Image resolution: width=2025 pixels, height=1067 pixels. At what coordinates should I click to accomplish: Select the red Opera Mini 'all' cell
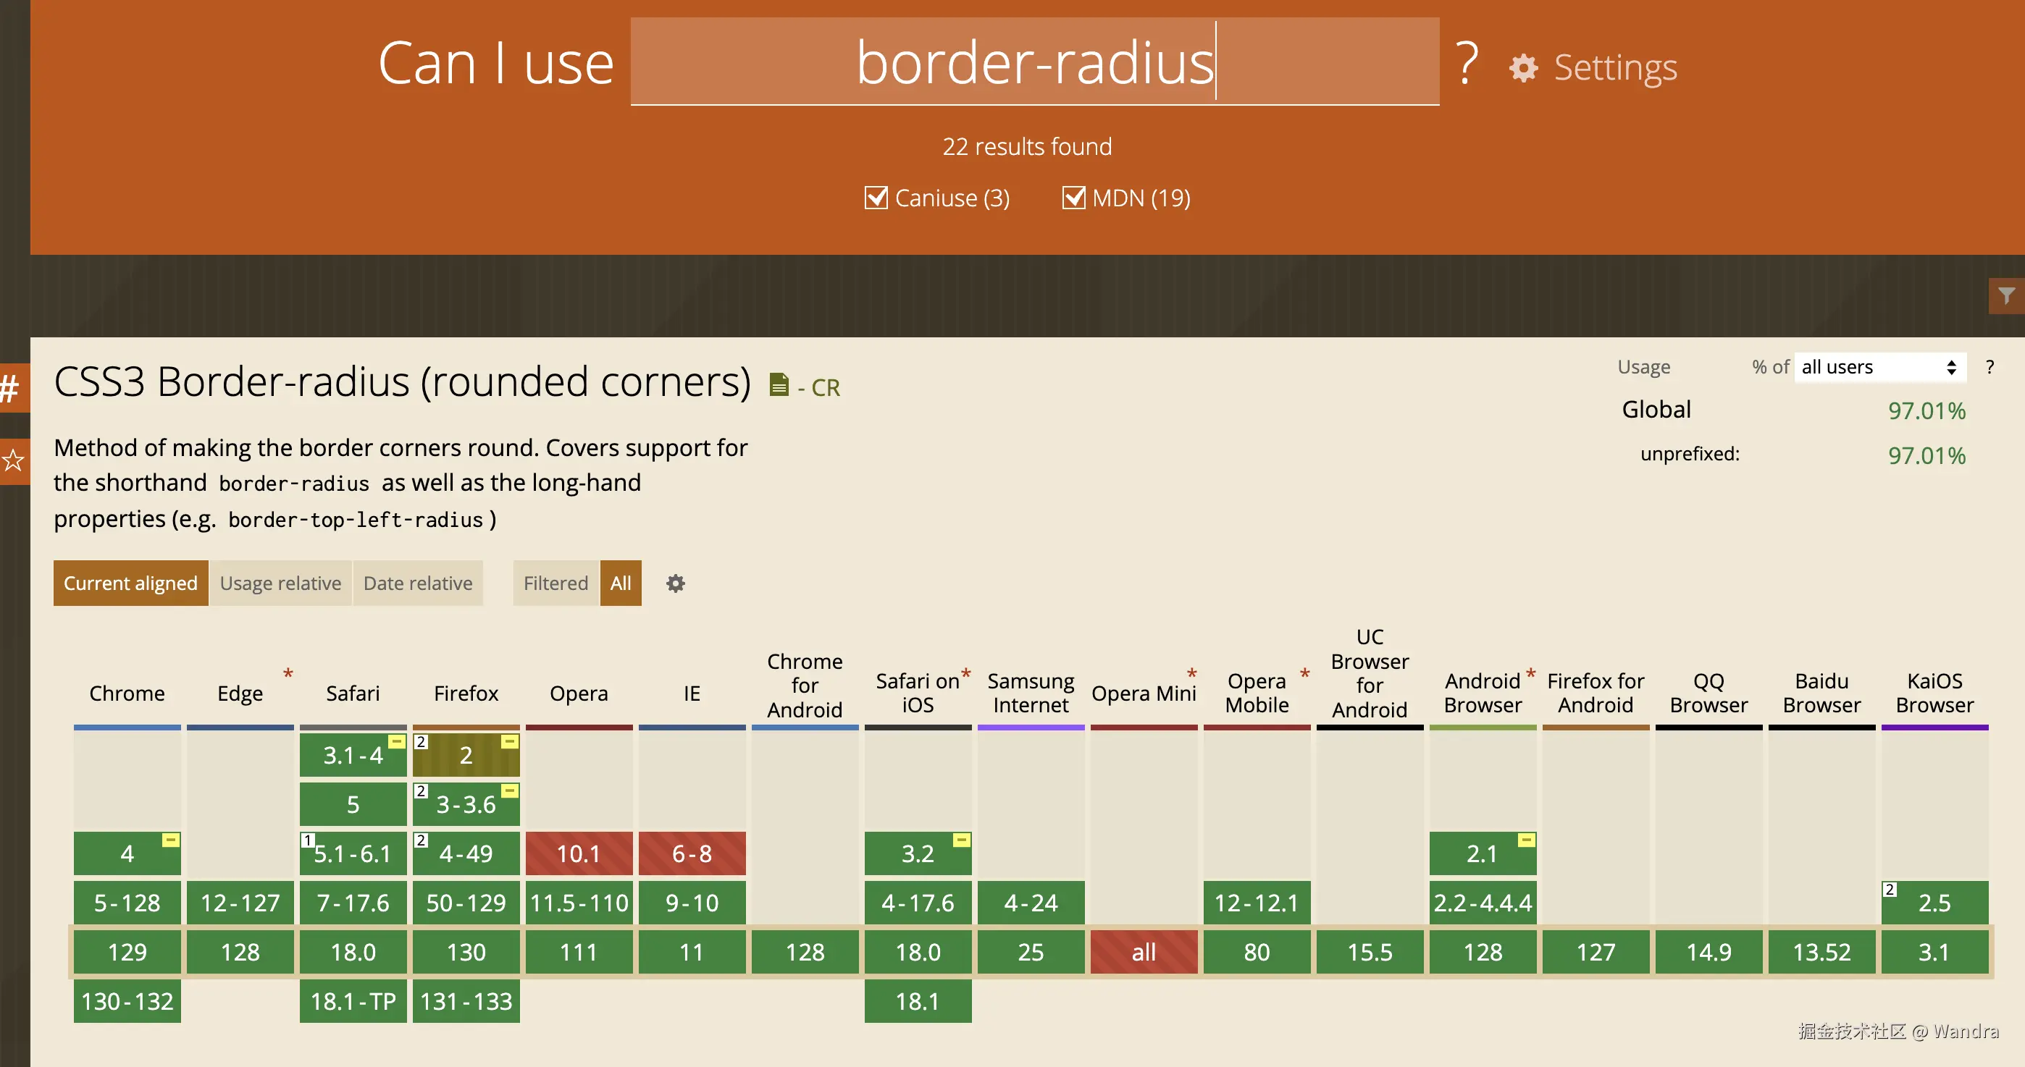coord(1144,953)
